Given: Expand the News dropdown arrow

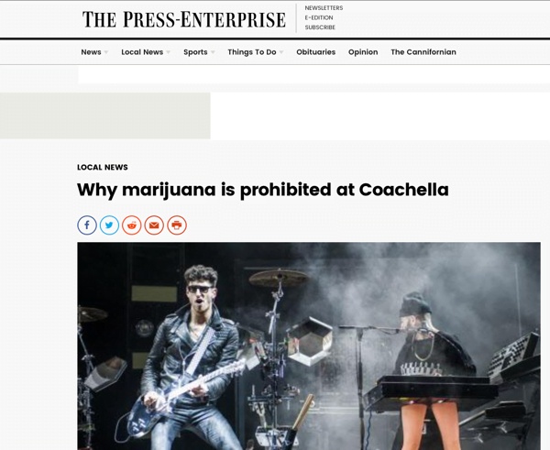Looking at the screenshot, I should coord(106,52).
